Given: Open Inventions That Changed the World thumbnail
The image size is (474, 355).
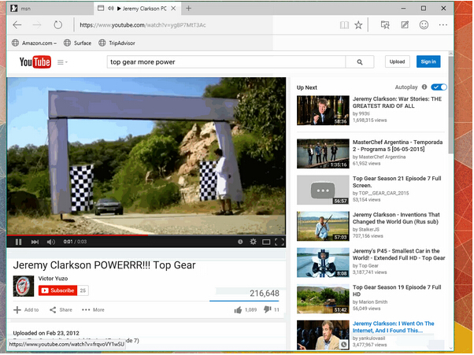Looking at the screenshot, I should tap(323, 226).
